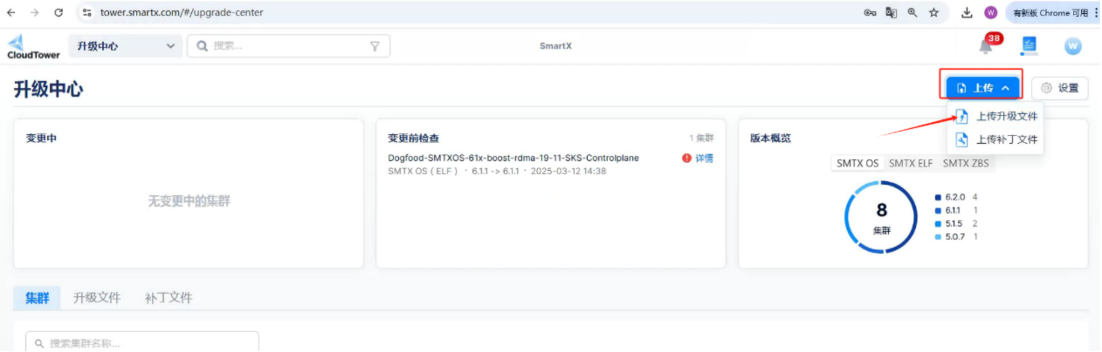1102x352 pixels.
Task: Open the 设置 settings button
Action: click(x=1060, y=88)
